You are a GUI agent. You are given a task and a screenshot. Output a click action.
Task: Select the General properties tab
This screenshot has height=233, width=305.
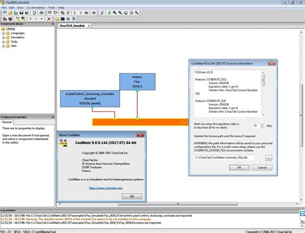click(x=7, y=122)
